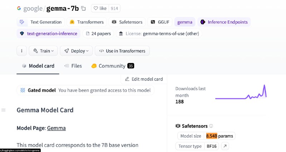This screenshot has height=152, width=286.
Task: Click the Text Generation tag icon
Action: (x=22, y=22)
